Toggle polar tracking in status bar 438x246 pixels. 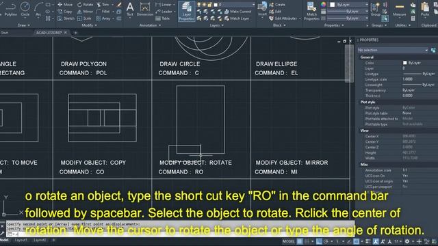(x=326, y=241)
